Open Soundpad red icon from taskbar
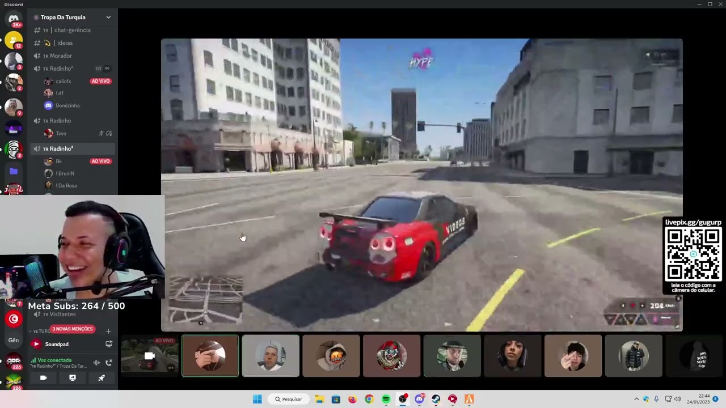This screenshot has width=726, height=408. coord(453,399)
